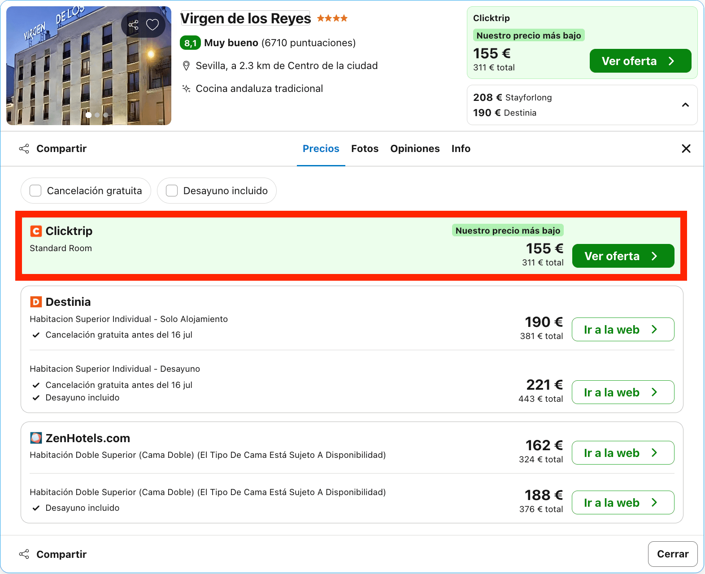Switch to the Fotos tab
Screen dimensions: 705x574
(365, 148)
